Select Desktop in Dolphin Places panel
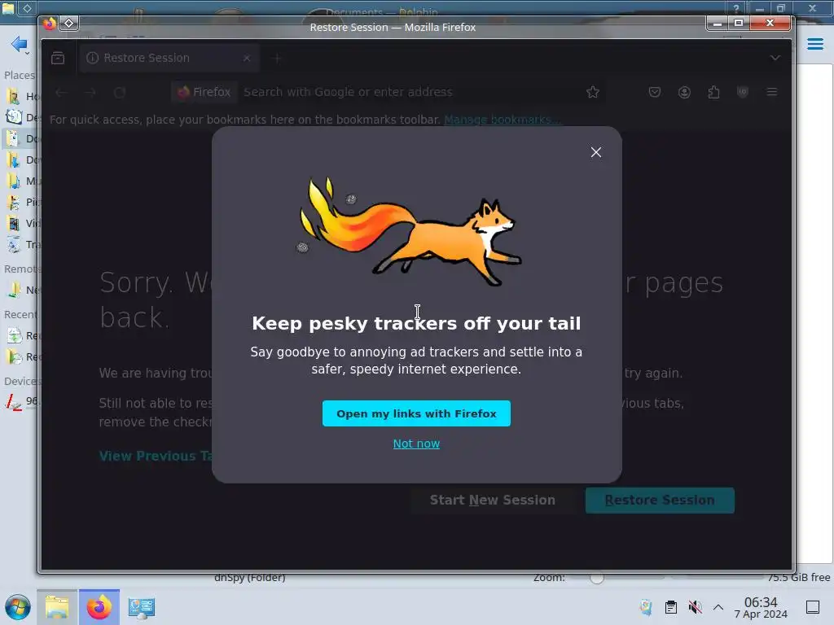Image resolution: width=834 pixels, height=625 pixels. pos(20,117)
